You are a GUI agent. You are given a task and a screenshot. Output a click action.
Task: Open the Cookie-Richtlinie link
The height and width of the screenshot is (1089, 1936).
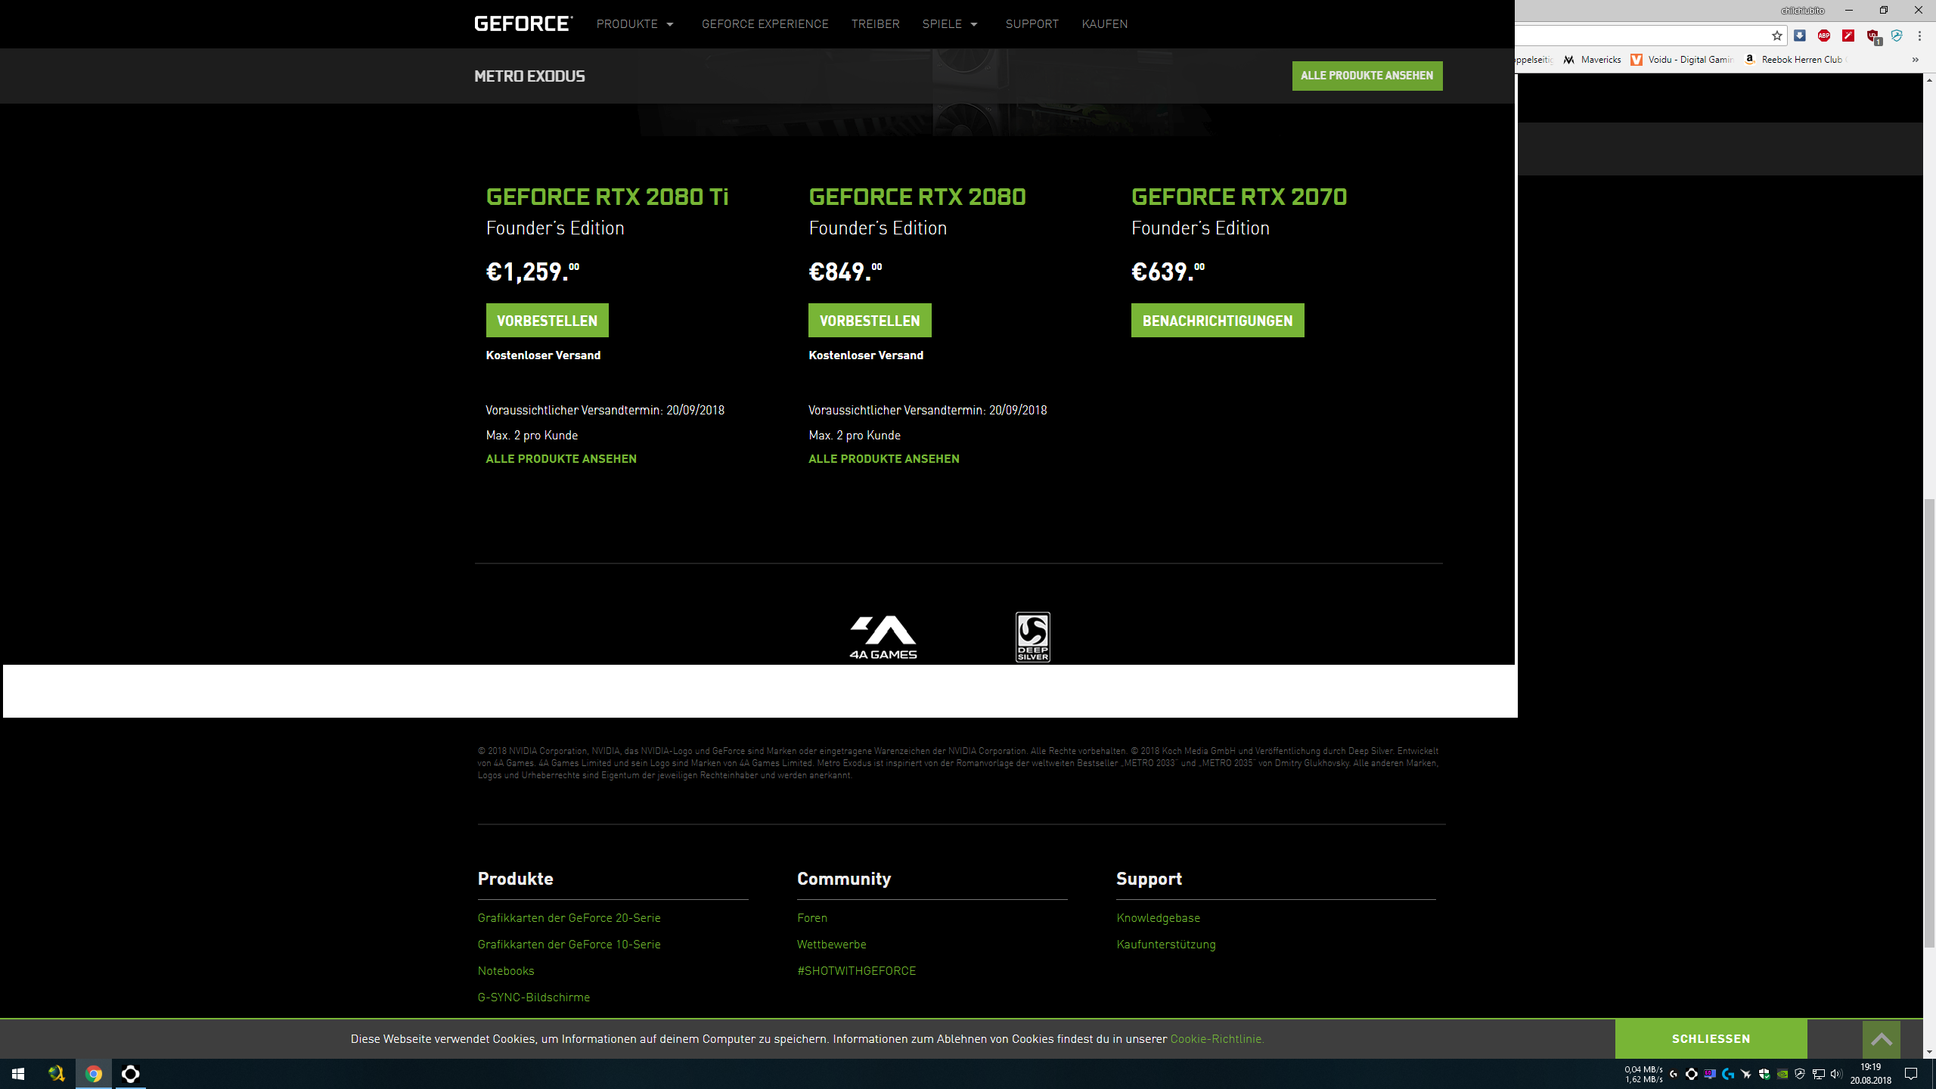tap(1217, 1039)
